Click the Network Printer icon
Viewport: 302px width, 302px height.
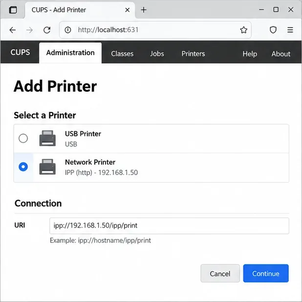click(x=47, y=167)
